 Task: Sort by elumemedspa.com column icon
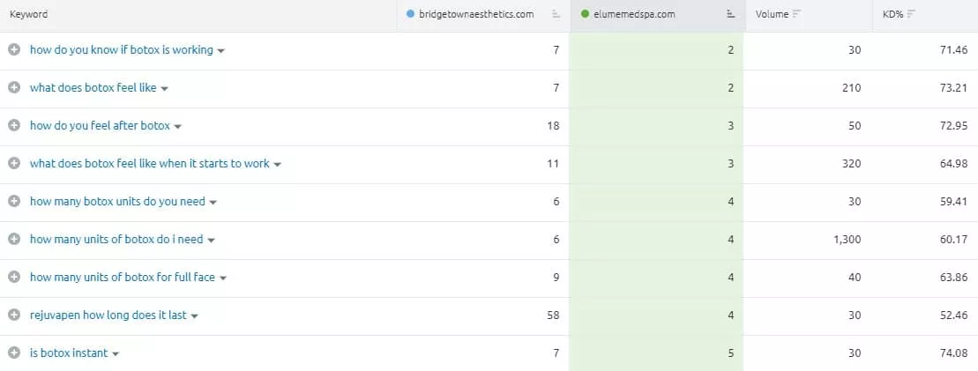730,14
